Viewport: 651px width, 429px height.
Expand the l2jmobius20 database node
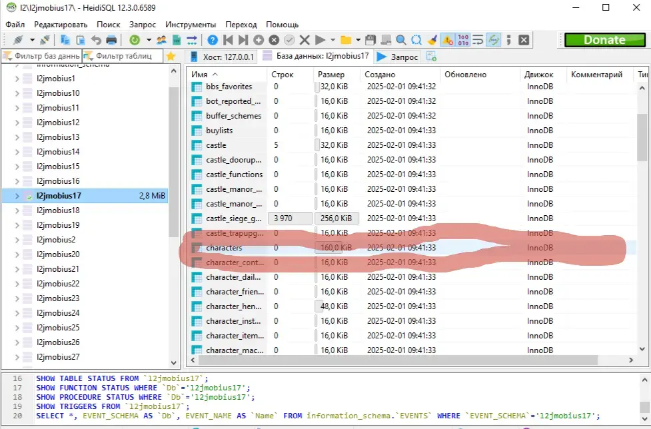(x=17, y=254)
